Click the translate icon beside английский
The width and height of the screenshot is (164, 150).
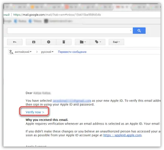(x=11, y=52)
